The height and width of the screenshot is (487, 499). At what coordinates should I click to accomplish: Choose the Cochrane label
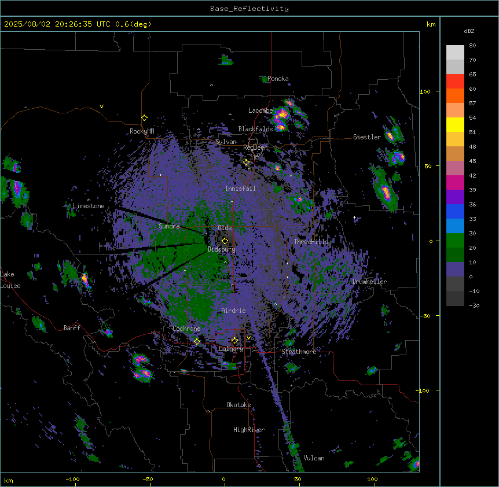(186, 329)
